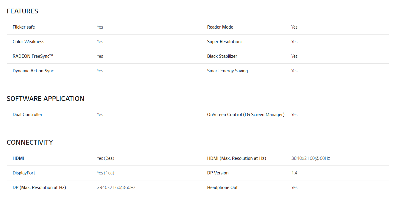Click the Smart Energy Saving label
Viewport: 400px width, 203px height.
(x=228, y=71)
